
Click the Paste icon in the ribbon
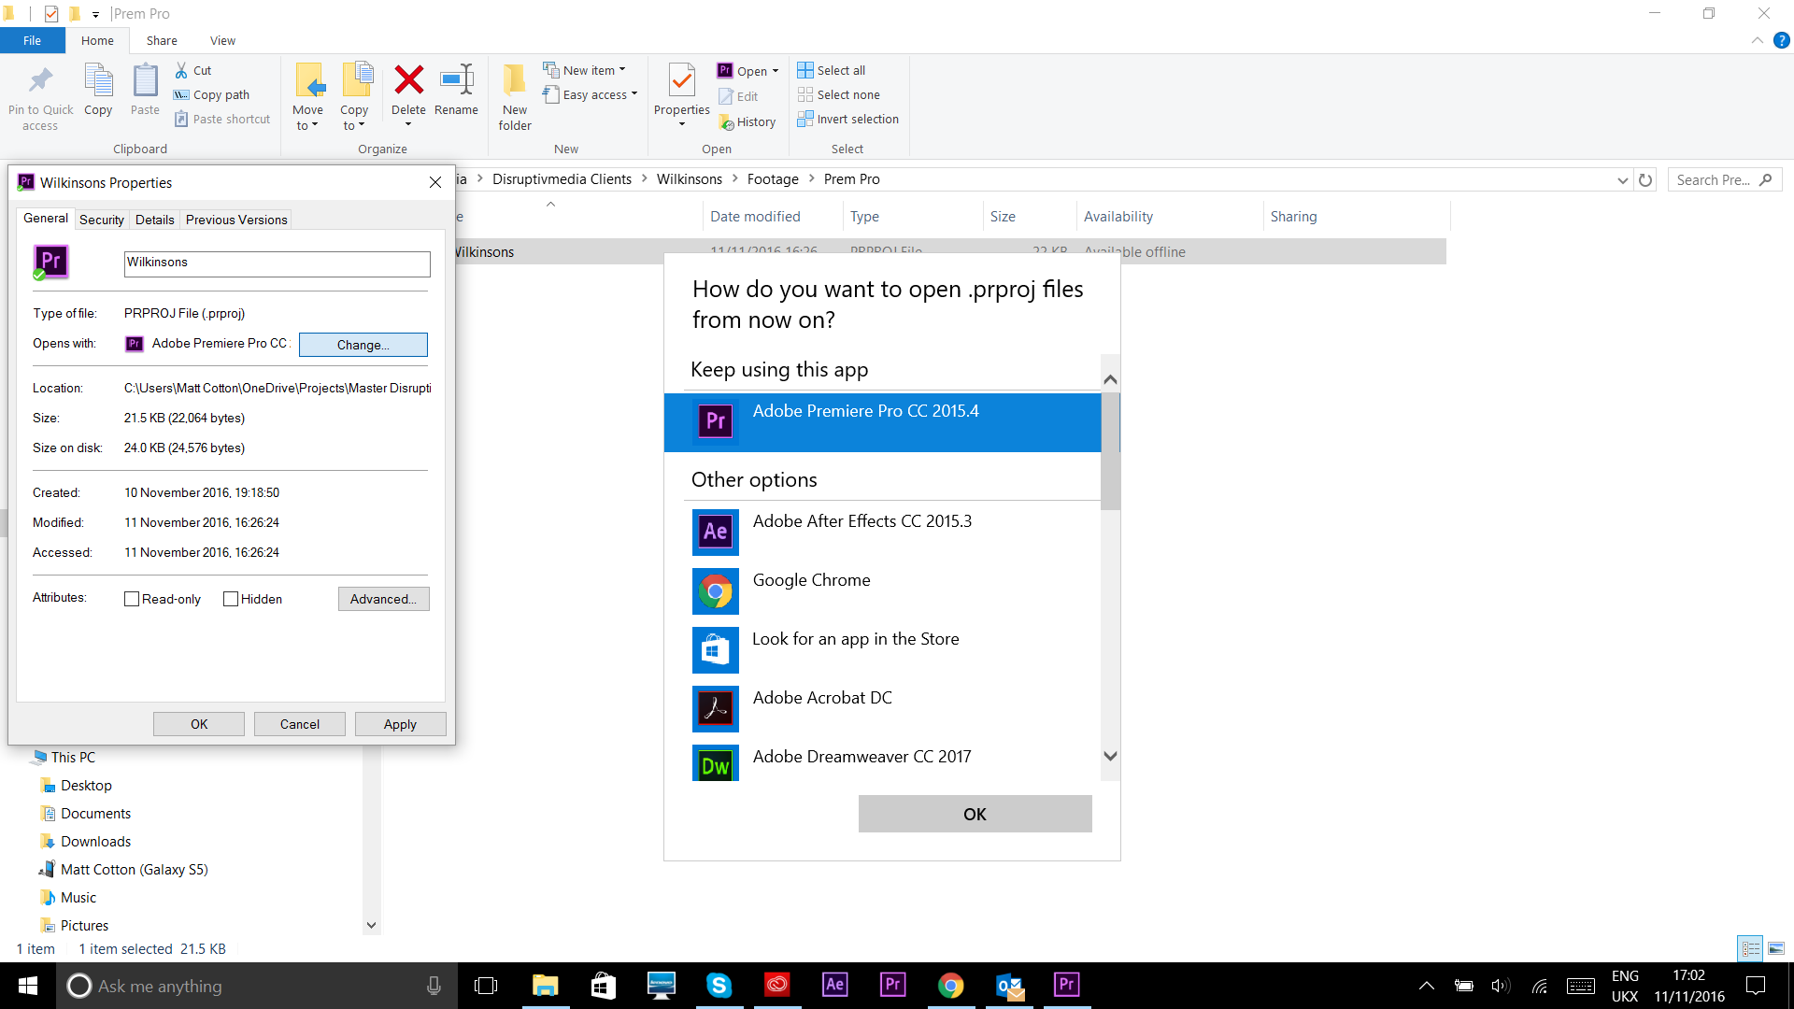145,81
